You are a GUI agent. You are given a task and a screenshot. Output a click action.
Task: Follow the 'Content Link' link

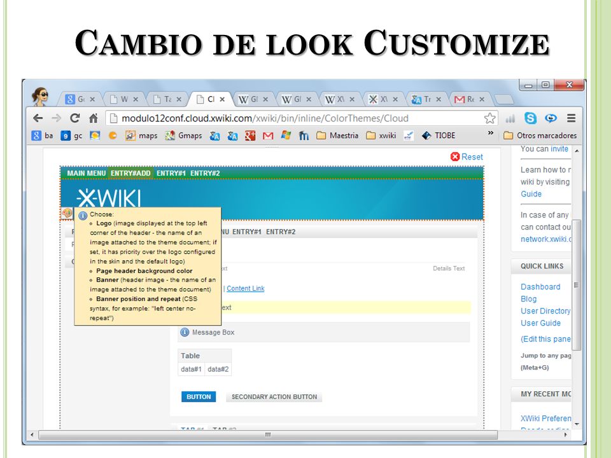tap(246, 288)
